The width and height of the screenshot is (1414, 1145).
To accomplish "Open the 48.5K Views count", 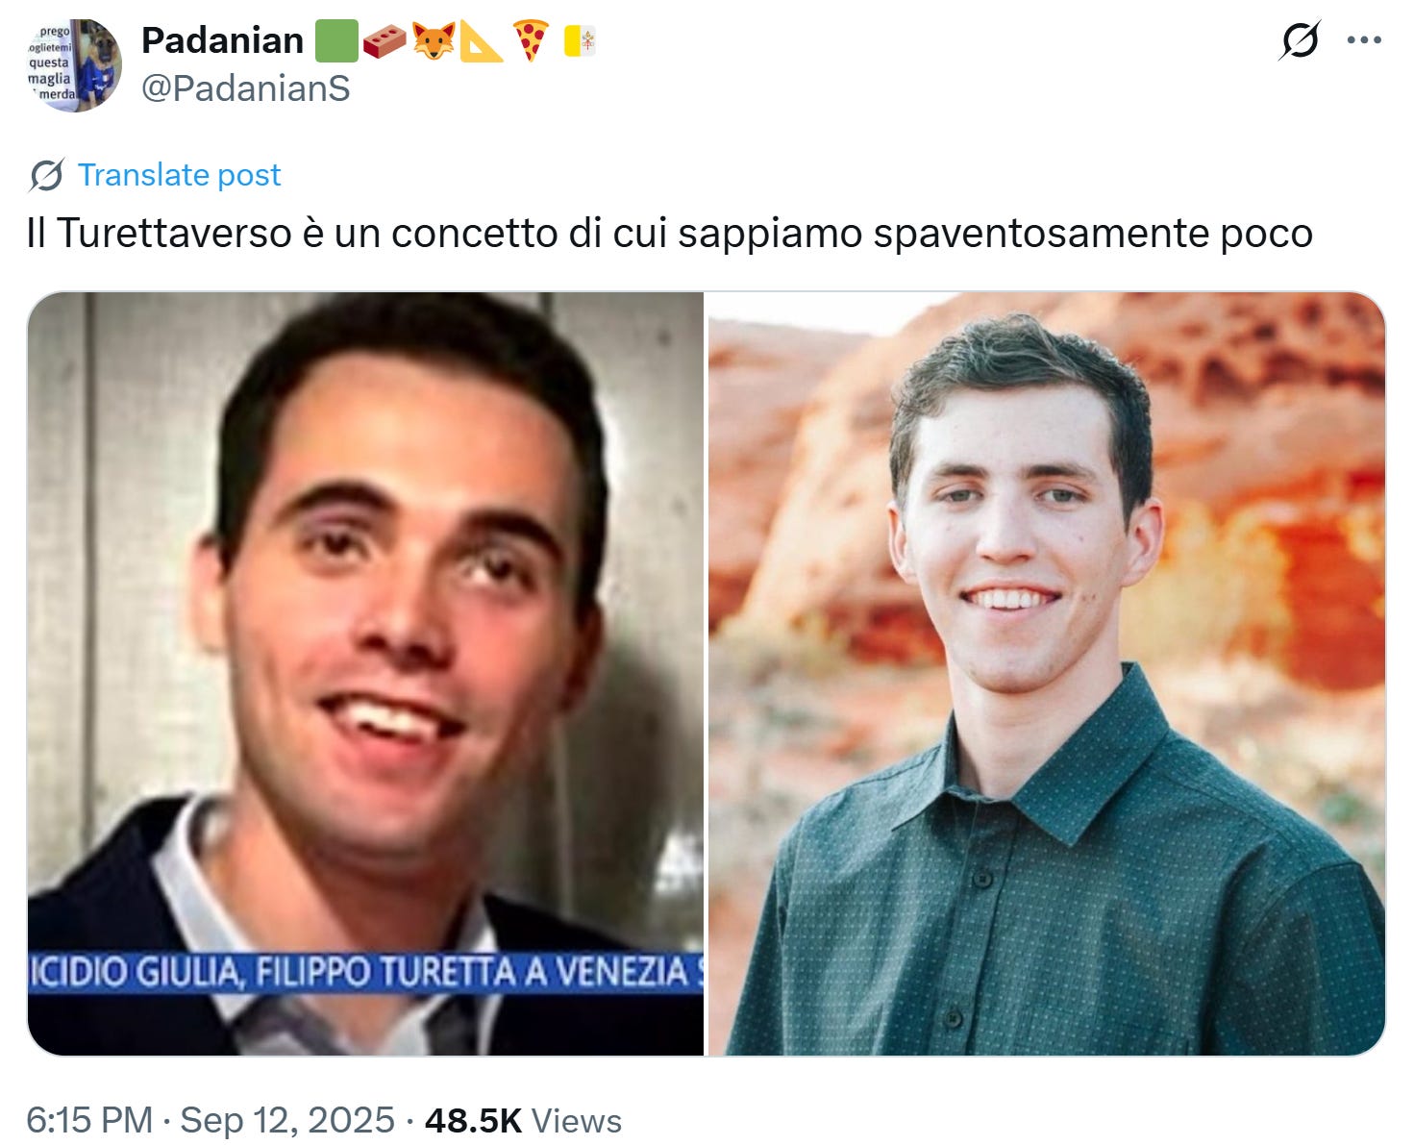I will click(523, 1120).
